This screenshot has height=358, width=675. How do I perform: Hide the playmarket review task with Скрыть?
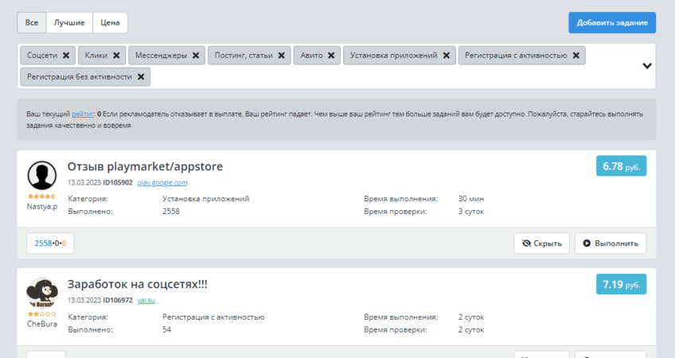pos(541,243)
